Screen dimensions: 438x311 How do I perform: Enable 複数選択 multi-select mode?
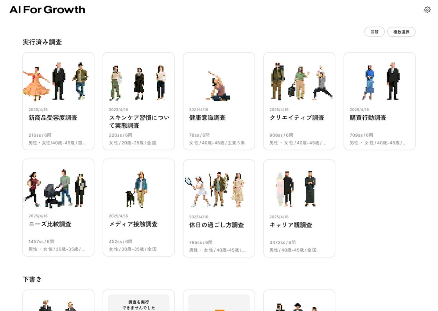(401, 32)
